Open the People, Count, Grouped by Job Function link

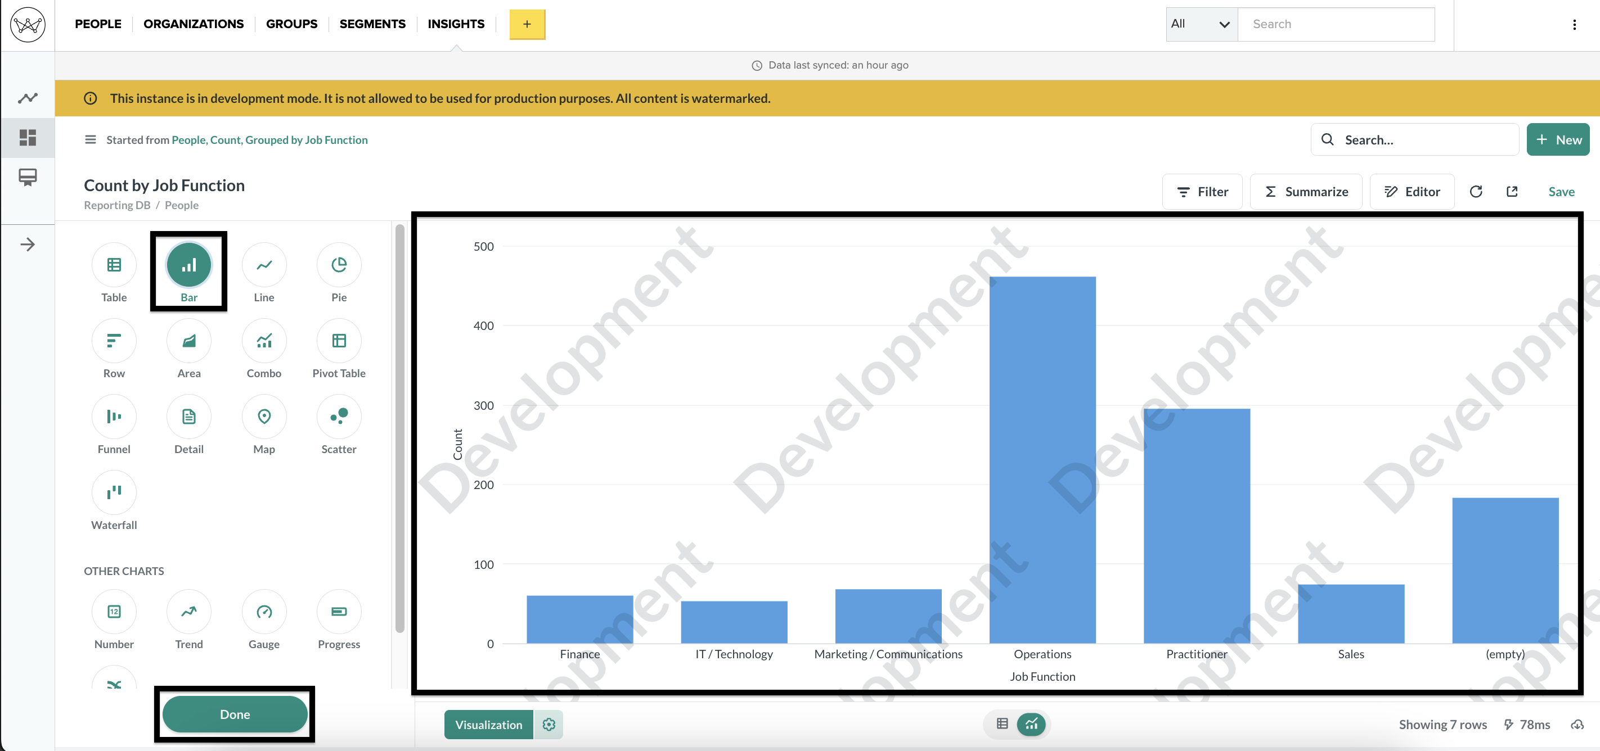(269, 139)
